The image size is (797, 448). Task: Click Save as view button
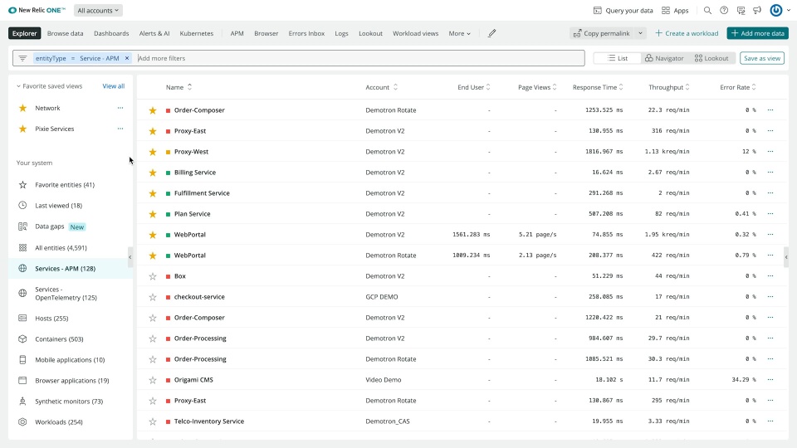pos(762,58)
